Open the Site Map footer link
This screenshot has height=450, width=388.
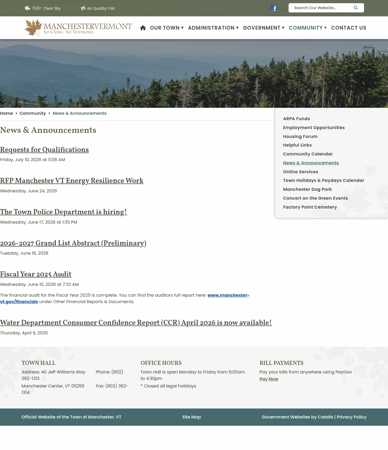click(191, 417)
